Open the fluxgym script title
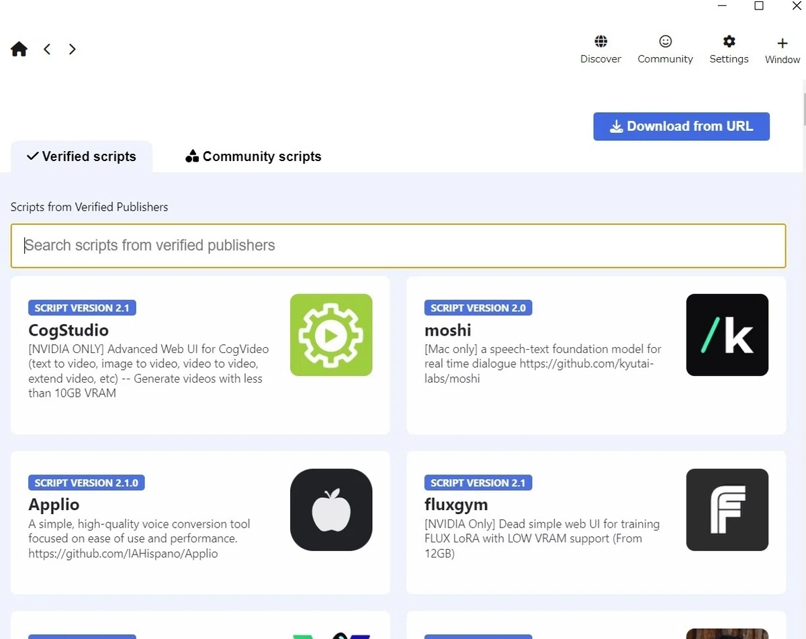 pos(456,505)
